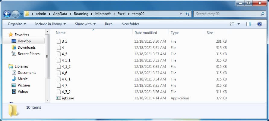Click the 281 KB size value
This screenshot has height=121, width=269.
coord(221,41)
